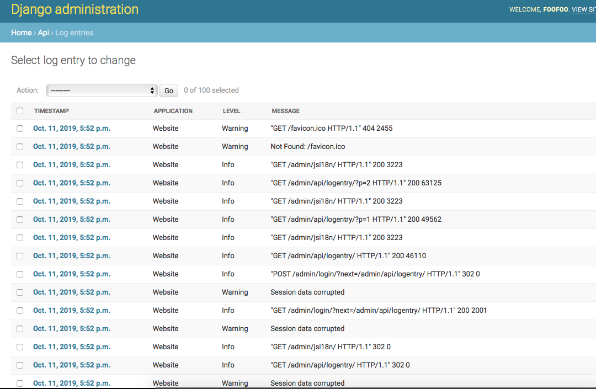Image resolution: width=596 pixels, height=389 pixels.
Task: Click the Website cell of the logentry/?p=1 row
Action: click(x=166, y=220)
